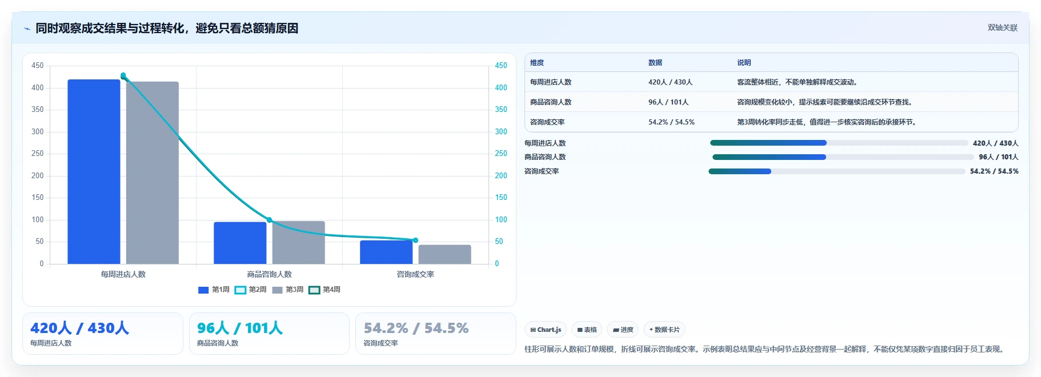1041x377 pixels.
Task: Click the gray 咨询成交率 bar in the chart
Action: (445, 254)
